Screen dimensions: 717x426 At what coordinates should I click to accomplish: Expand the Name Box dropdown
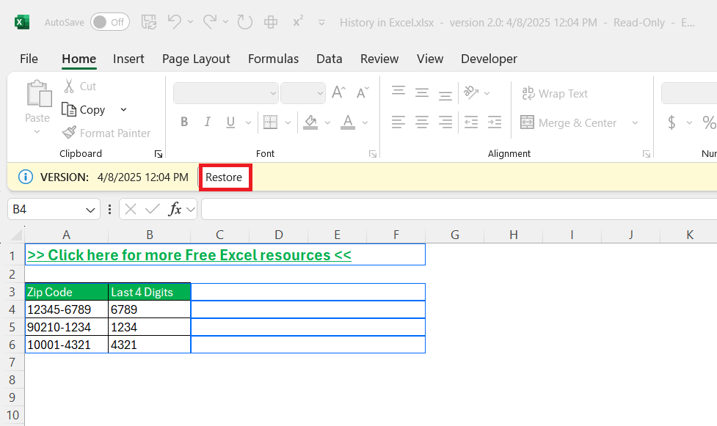point(91,210)
